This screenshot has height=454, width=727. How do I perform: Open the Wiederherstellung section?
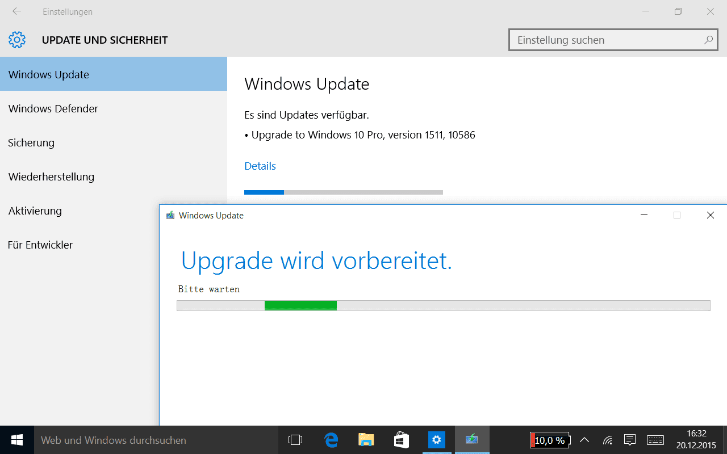point(114,176)
